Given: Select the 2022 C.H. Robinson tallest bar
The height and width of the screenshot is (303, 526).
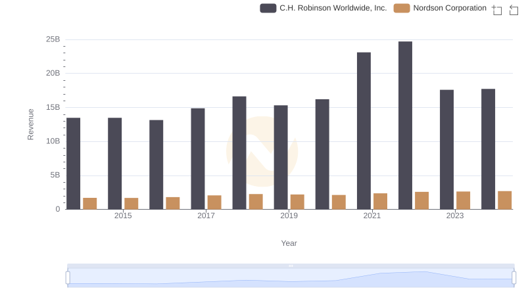Looking at the screenshot, I should coord(405,126).
